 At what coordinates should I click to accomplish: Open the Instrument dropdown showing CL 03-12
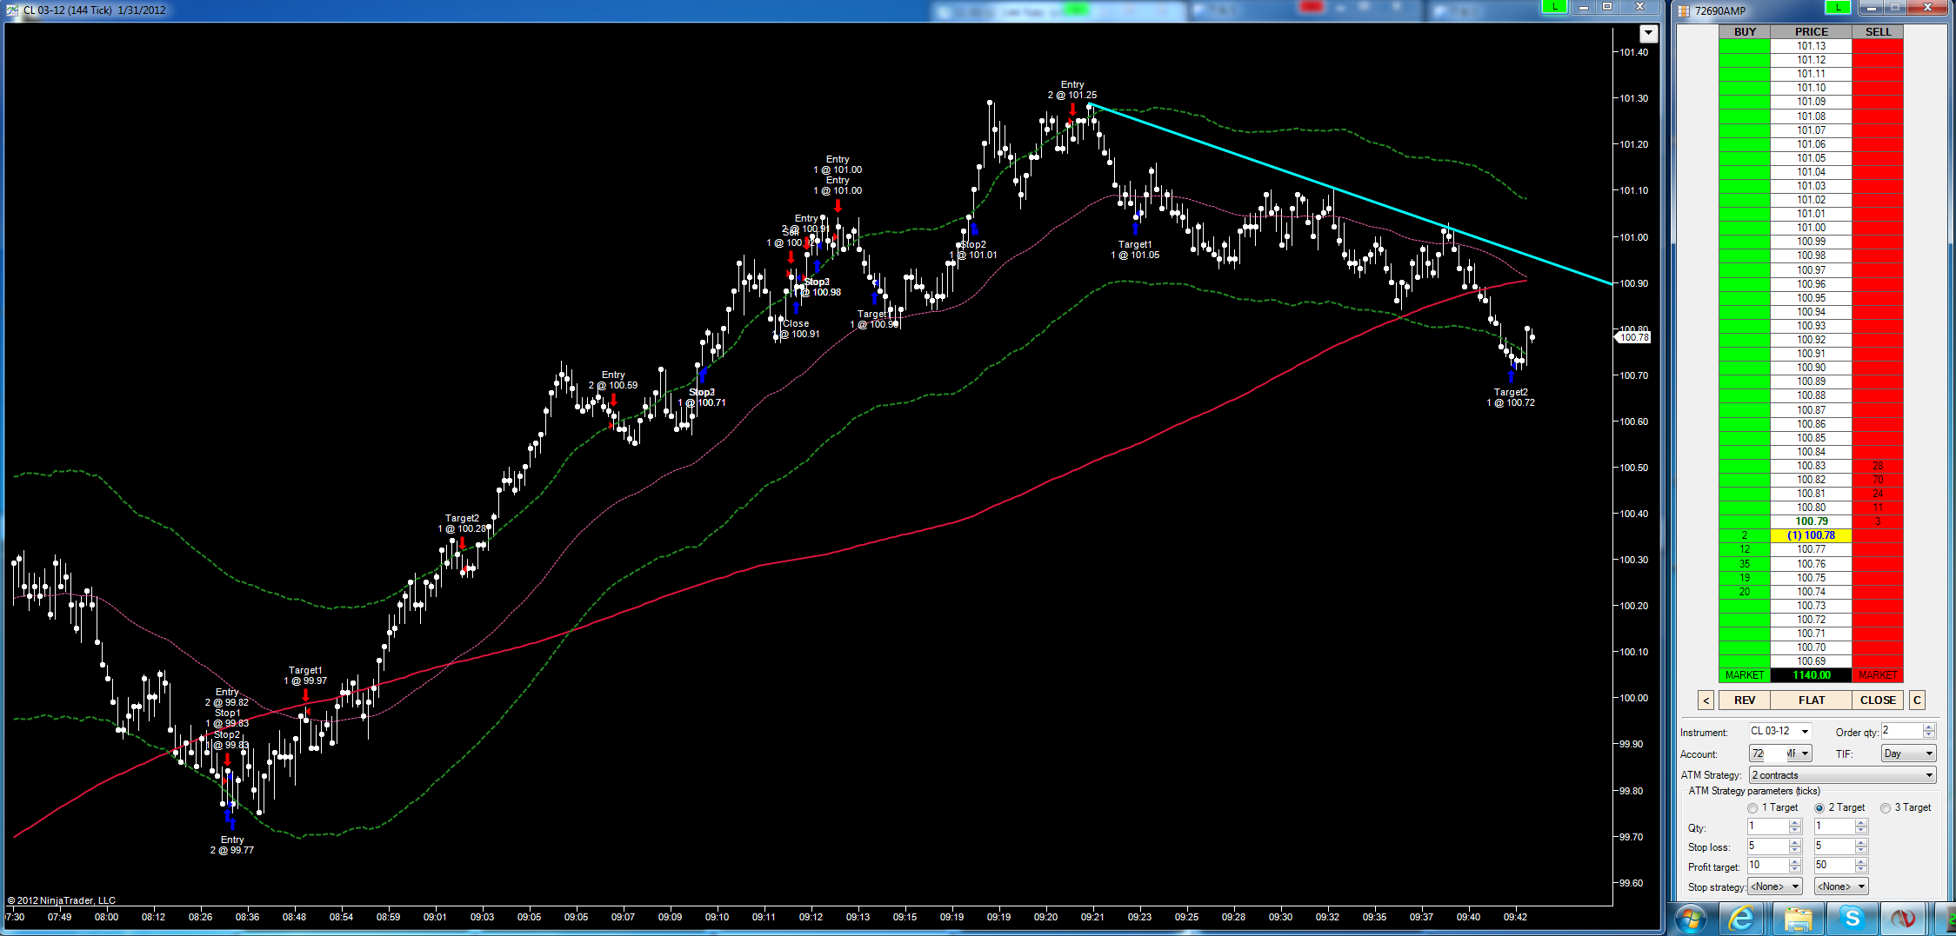coord(1780,732)
